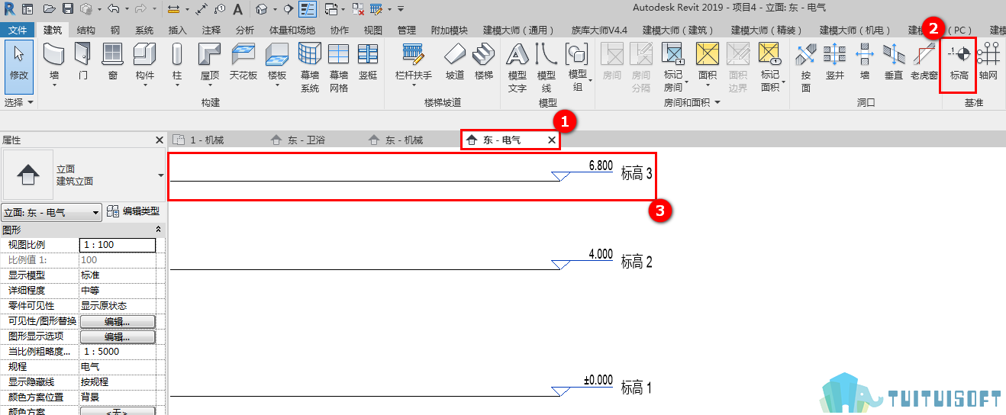Click the 模型文字 model text tool

pos(518,67)
